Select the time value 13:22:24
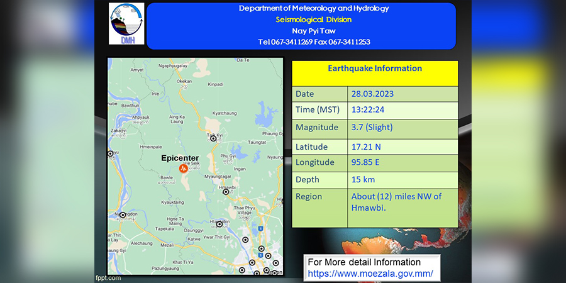 [368, 109]
